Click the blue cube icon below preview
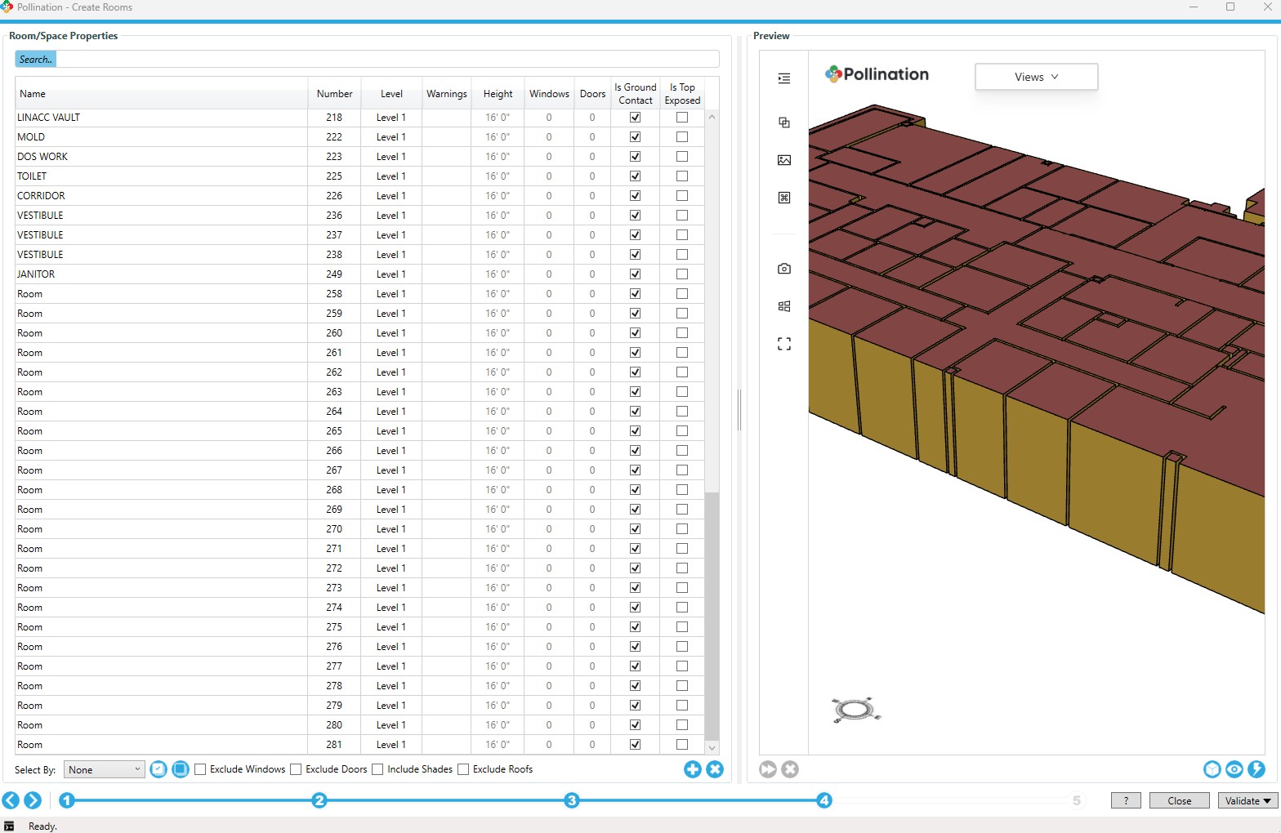 [x=1212, y=769]
